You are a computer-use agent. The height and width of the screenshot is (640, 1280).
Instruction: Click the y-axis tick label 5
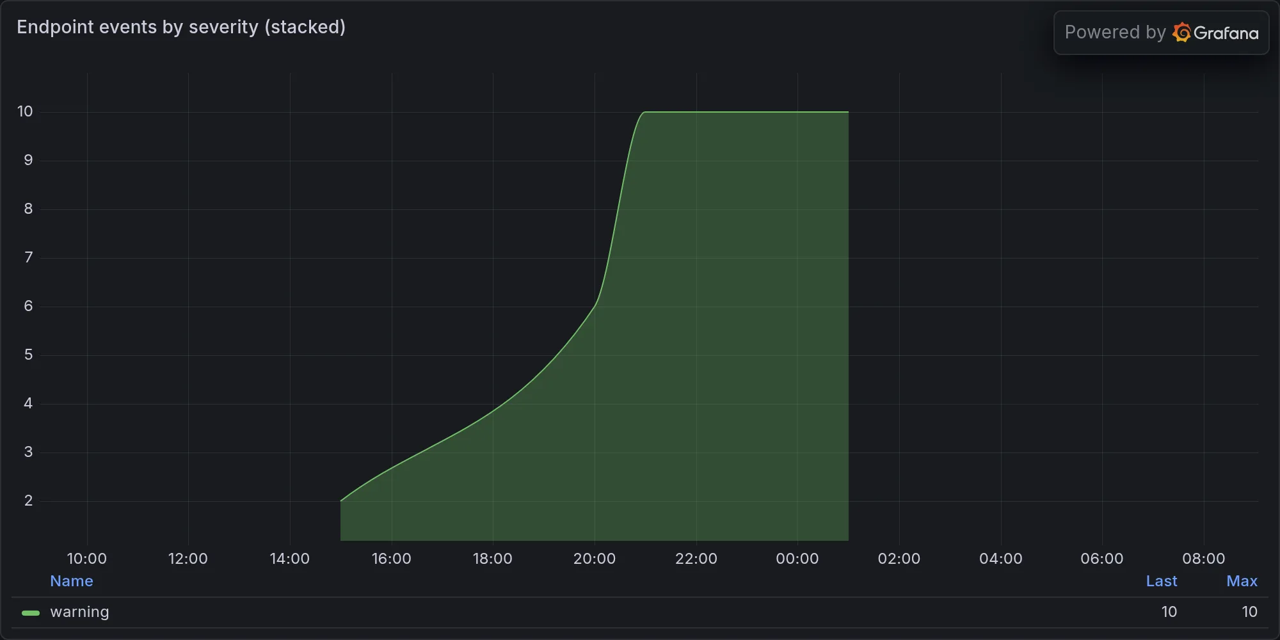(28, 355)
